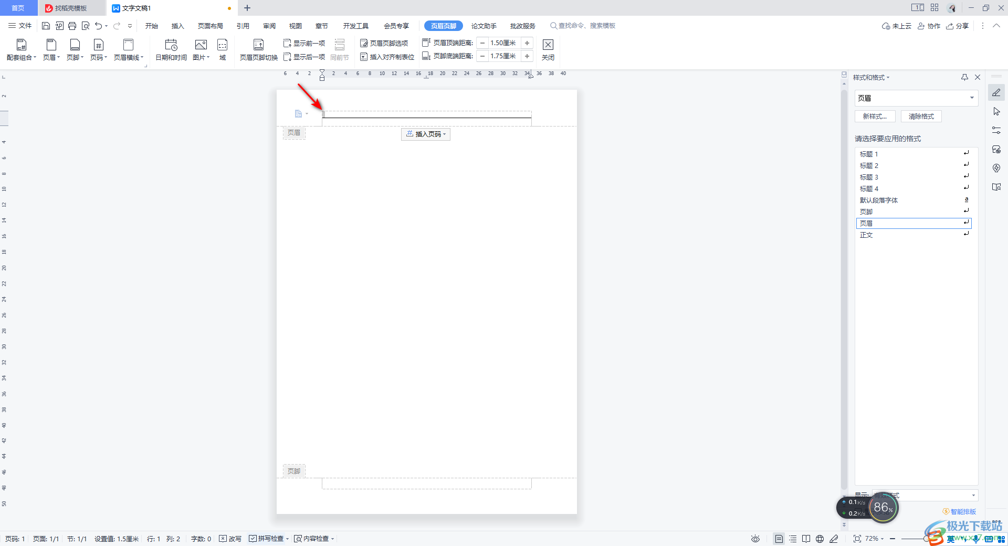Switch to the 视图 ribbon tab
Screen dimensions: 1008x546
296,26
